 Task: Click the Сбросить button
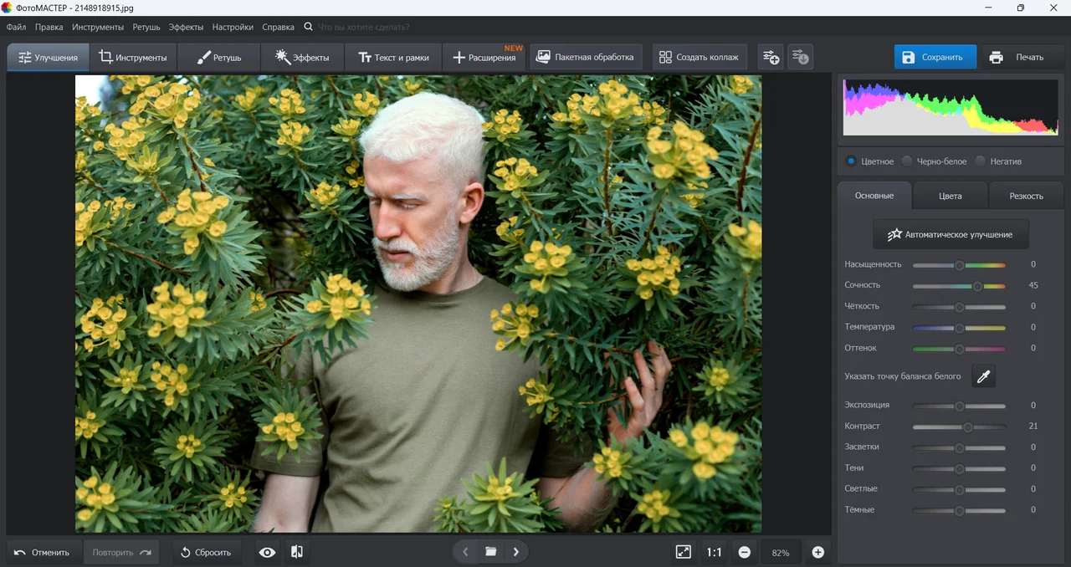[206, 552]
